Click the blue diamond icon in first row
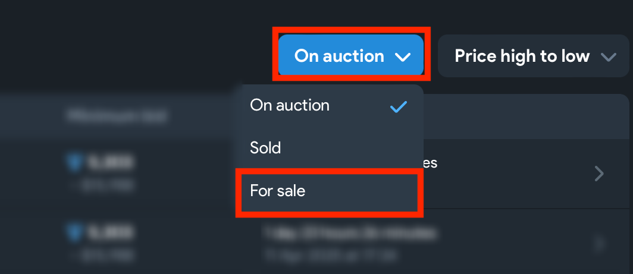 coord(74,163)
